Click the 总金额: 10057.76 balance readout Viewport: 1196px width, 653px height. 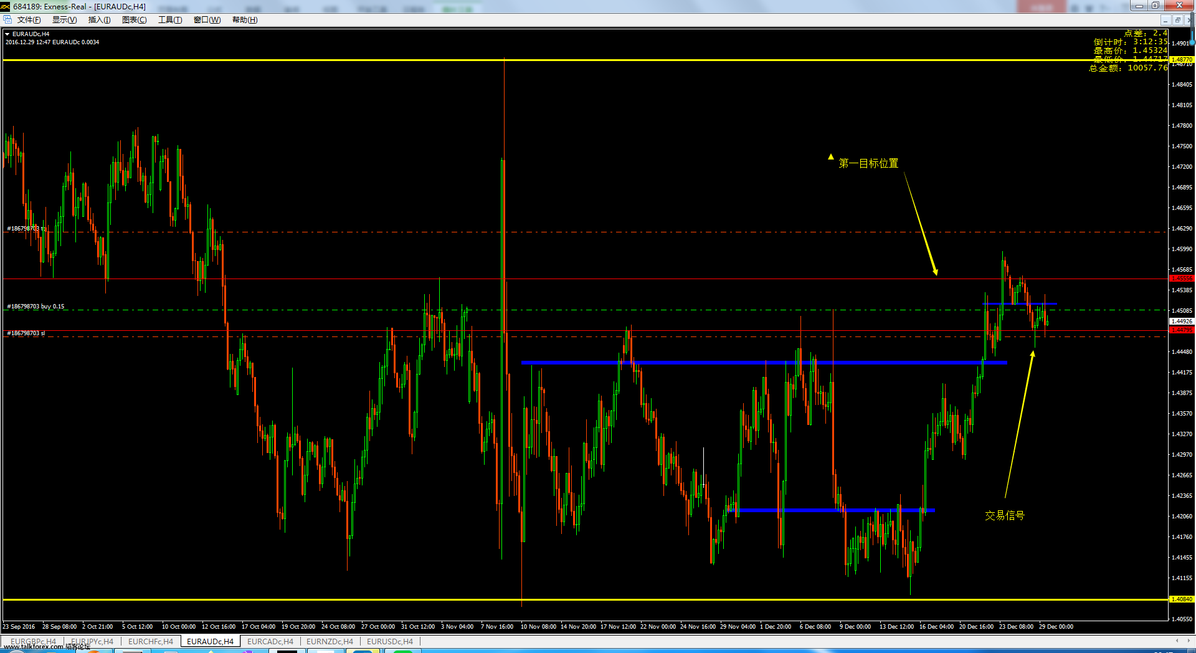[x=1128, y=68]
